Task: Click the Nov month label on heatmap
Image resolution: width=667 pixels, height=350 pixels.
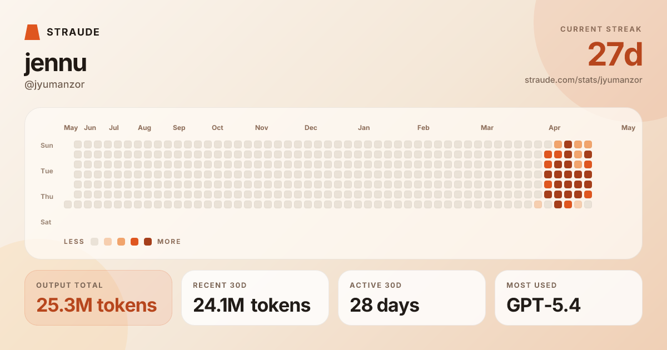Action: tap(262, 128)
